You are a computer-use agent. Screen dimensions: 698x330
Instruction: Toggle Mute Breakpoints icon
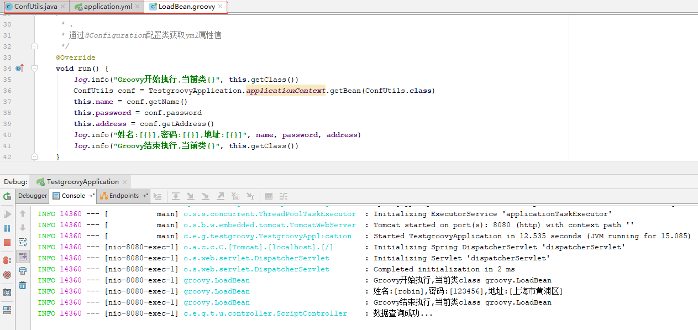coord(7,274)
